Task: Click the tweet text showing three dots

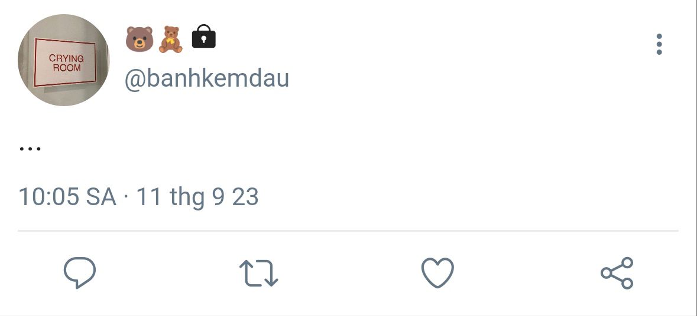Action: [x=30, y=149]
